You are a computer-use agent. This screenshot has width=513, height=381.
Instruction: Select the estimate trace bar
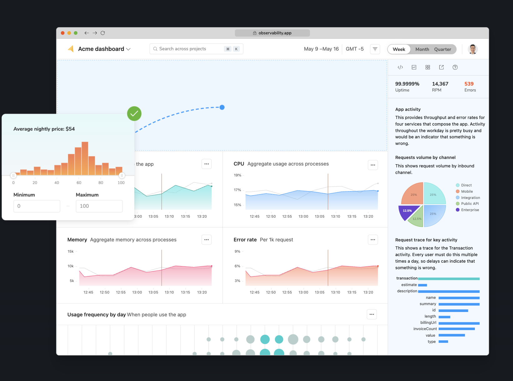tap(422, 285)
